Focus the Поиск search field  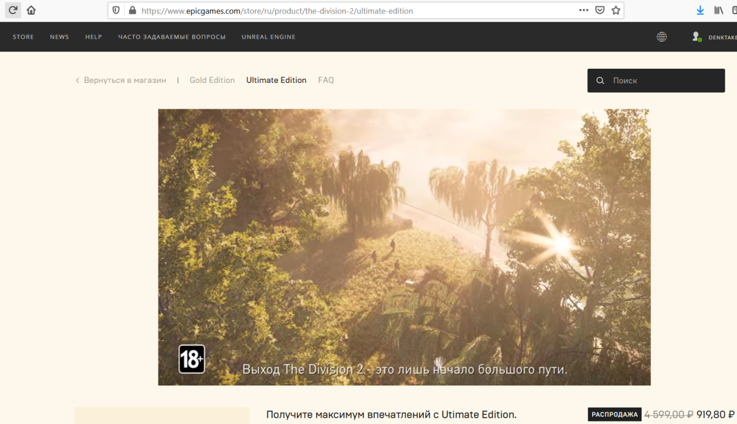[656, 80]
